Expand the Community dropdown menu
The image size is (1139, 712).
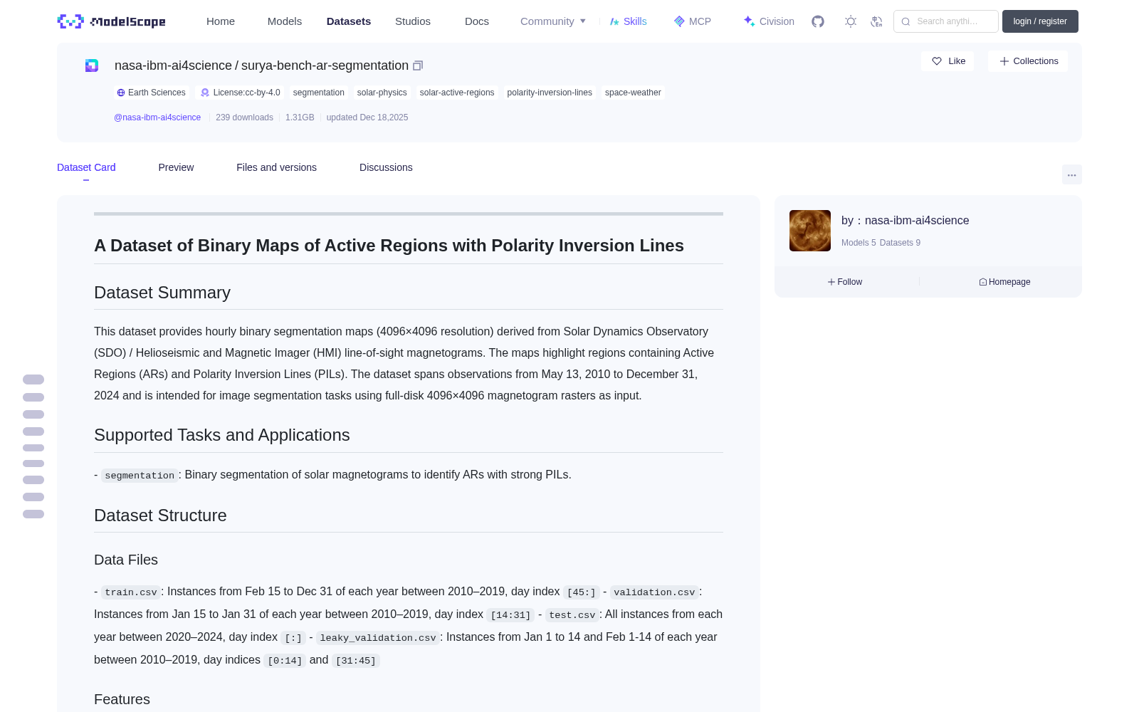click(x=553, y=21)
